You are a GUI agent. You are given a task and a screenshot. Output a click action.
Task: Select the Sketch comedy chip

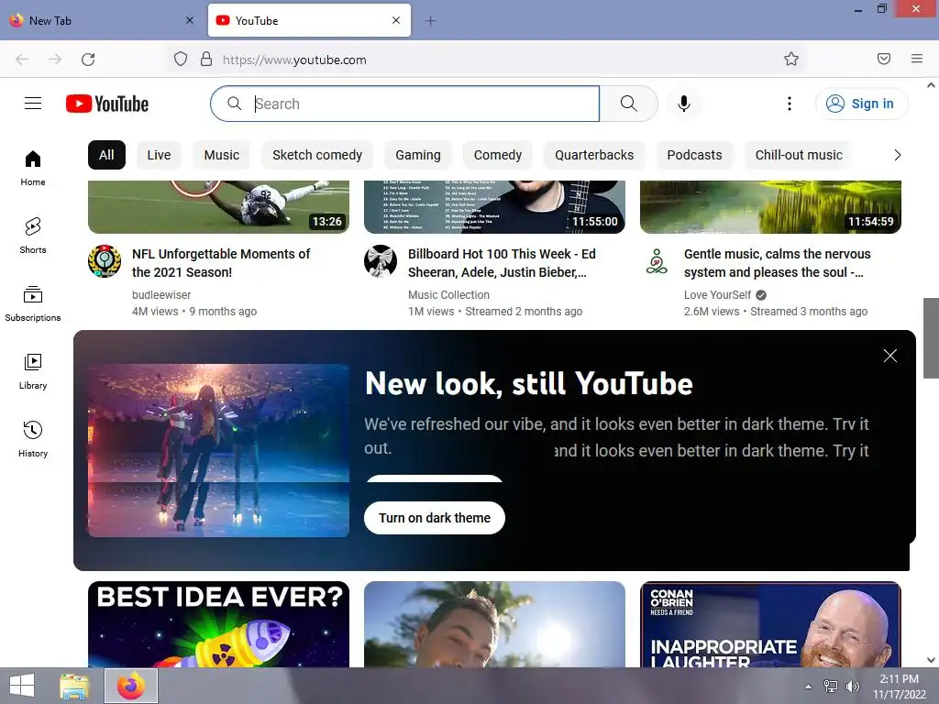coord(317,155)
